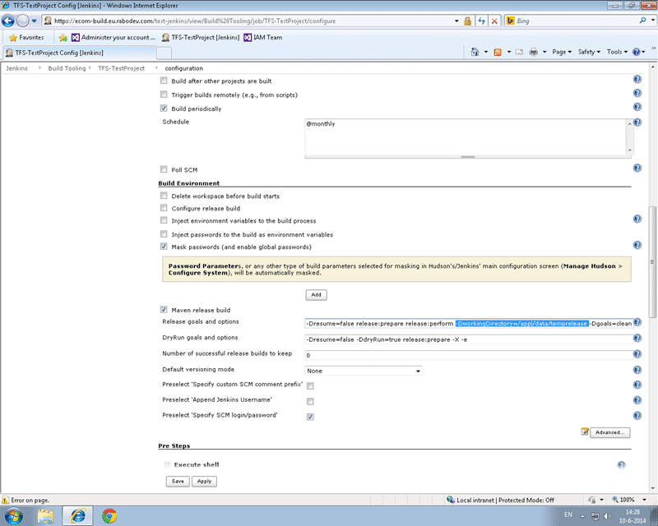Enable Poll SCM checkbox
This screenshot has width=658, height=526.
point(164,169)
